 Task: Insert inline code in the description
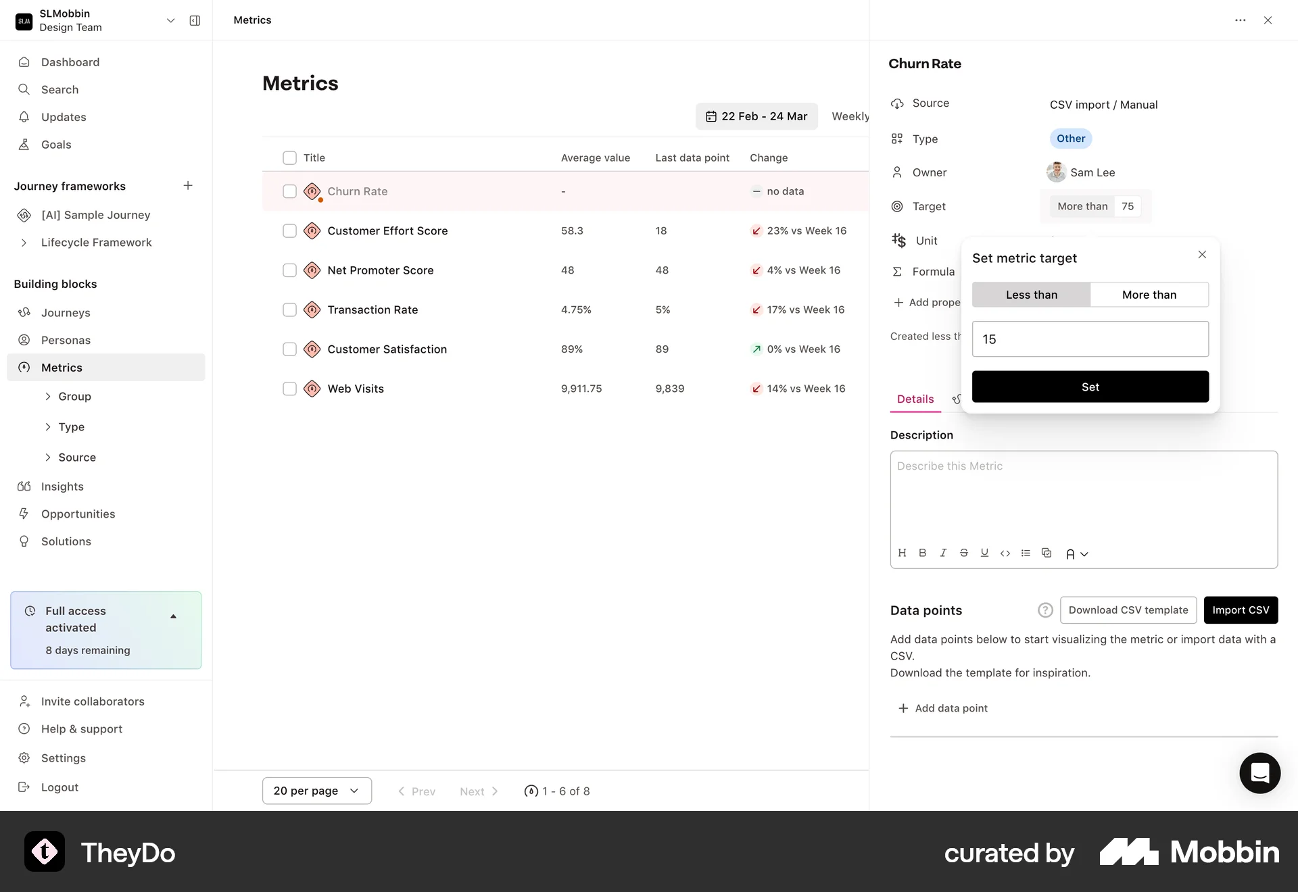pos(1005,553)
